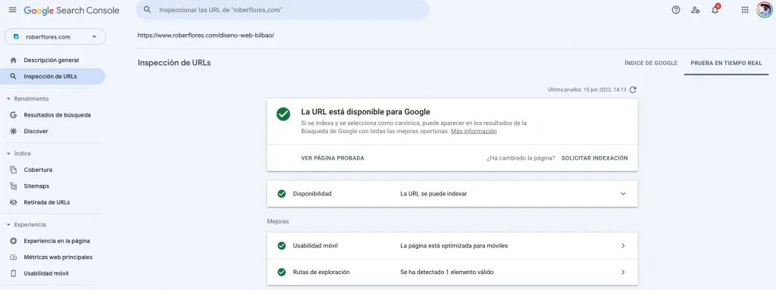Click the search magnifier icon in URL bar
Image resolution: width=776 pixels, height=290 pixels.
pos(147,10)
